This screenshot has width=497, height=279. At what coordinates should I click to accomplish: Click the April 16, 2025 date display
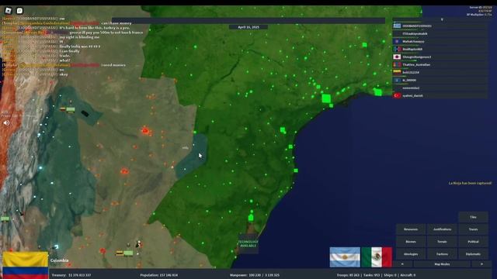248,27
